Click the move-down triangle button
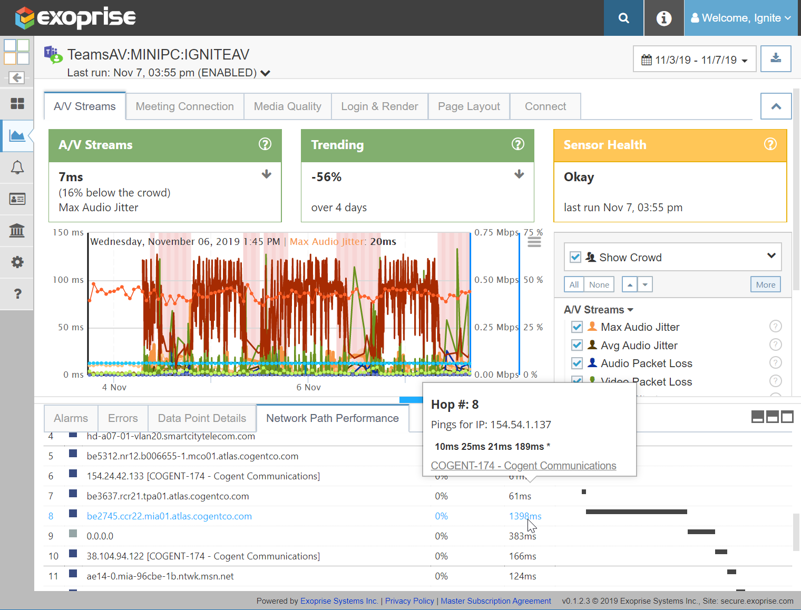The height and width of the screenshot is (610, 801). [x=645, y=284]
